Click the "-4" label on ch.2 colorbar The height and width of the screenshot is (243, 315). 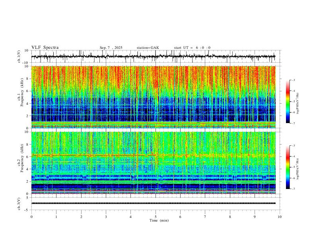[x=293, y=156]
